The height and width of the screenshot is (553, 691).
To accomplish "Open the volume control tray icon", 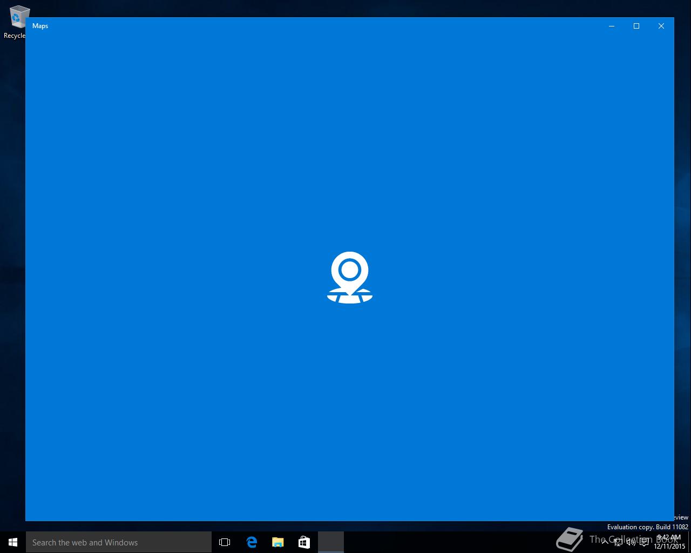I will [x=631, y=542].
